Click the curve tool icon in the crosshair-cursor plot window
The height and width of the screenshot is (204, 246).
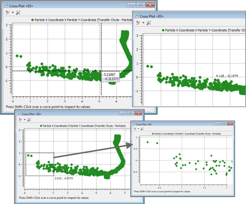click(x=7, y=12)
